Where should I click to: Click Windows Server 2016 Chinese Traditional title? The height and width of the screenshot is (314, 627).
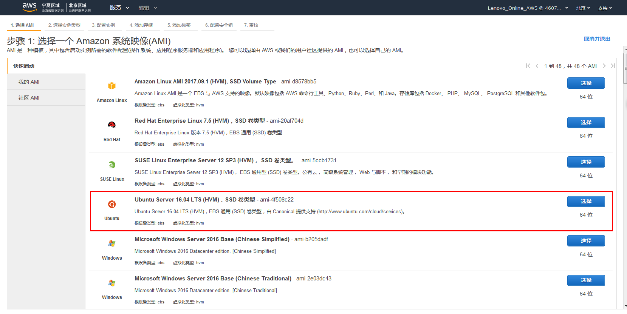pos(213,279)
